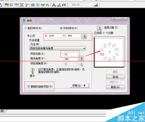Open the 方法 method dropdown
This screenshot has width=145, height=122.
pyautogui.click(x=57, y=48)
